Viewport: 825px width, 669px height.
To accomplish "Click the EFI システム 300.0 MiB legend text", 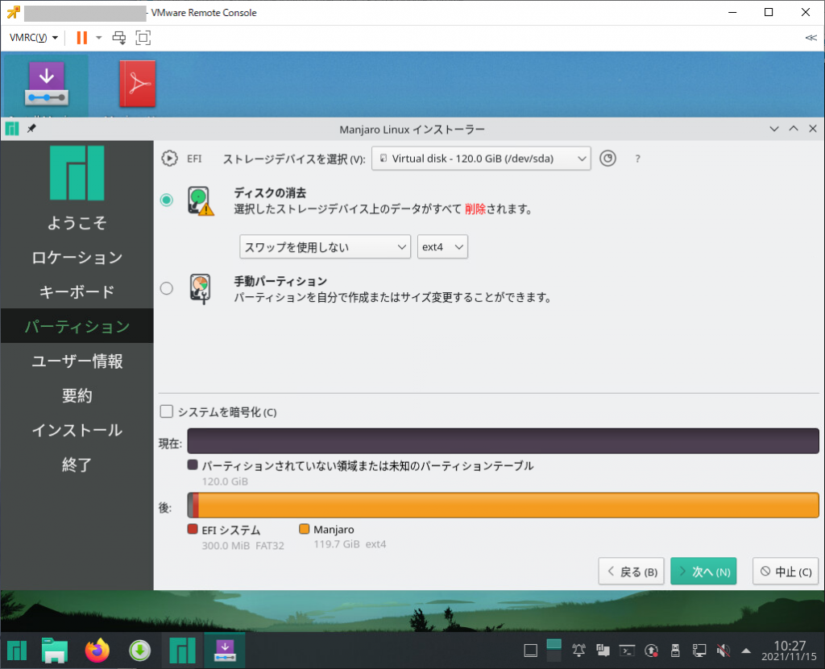I will click(x=243, y=538).
